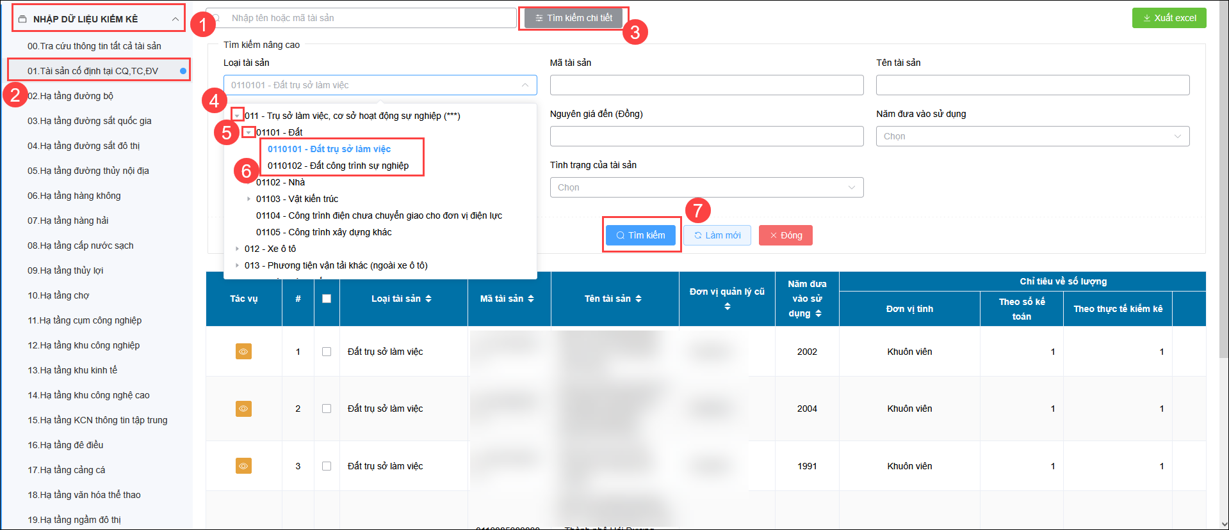Tick the select-all checkbox in table header
The width and height of the screenshot is (1229, 530).
click(327, 299)
